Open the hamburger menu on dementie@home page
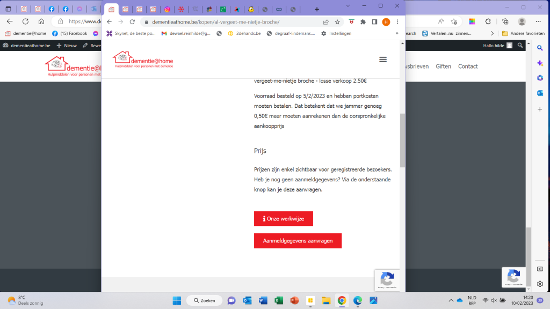 coord(383,60)
